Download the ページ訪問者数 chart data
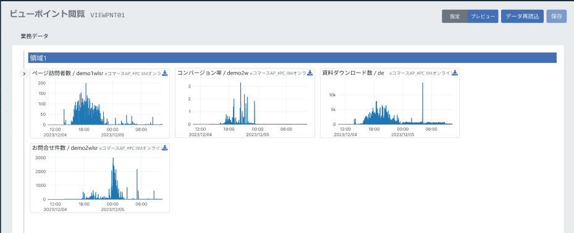Image resolution: width=574 pixels, height=233 pixels. [165, 73]
